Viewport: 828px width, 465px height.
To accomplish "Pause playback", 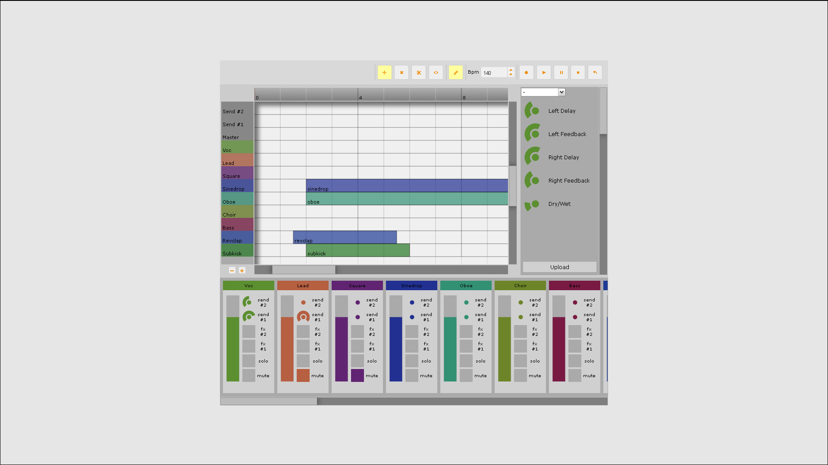I will coord(561,72).
